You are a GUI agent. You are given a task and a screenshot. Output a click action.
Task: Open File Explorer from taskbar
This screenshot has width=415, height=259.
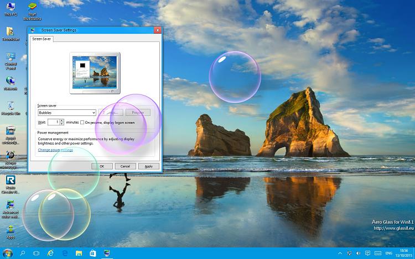point(79,253)
